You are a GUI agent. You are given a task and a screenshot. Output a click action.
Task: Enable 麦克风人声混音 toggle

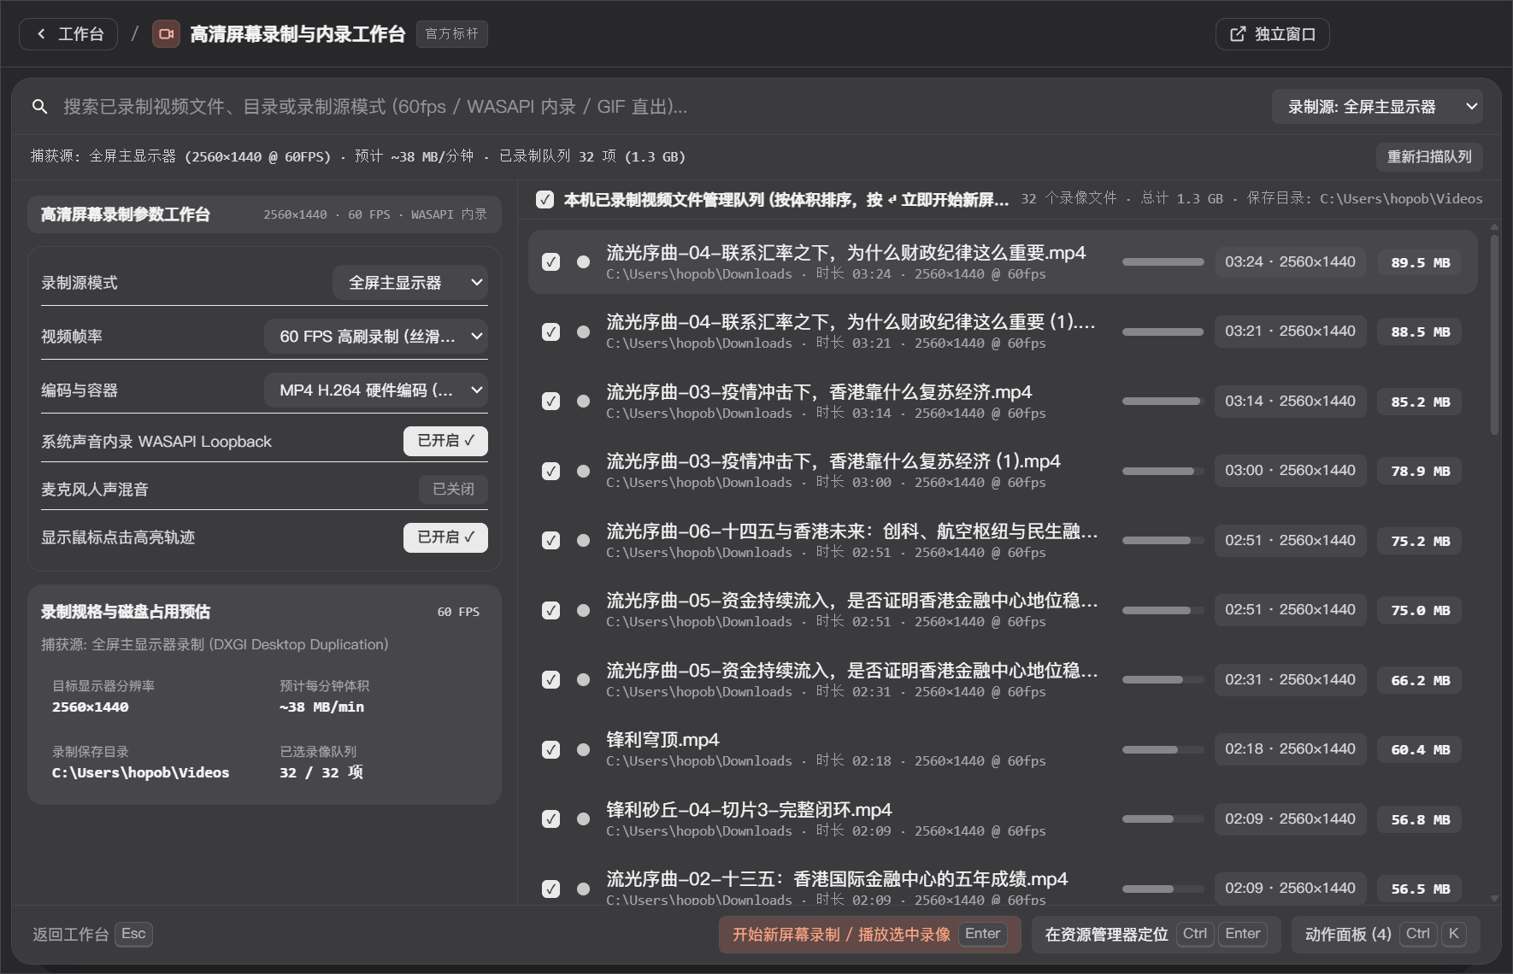click(453, 489)
